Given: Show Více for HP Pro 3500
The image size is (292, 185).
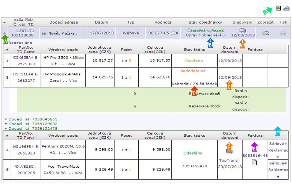Looking at the screenshot, I should point(71,64).
